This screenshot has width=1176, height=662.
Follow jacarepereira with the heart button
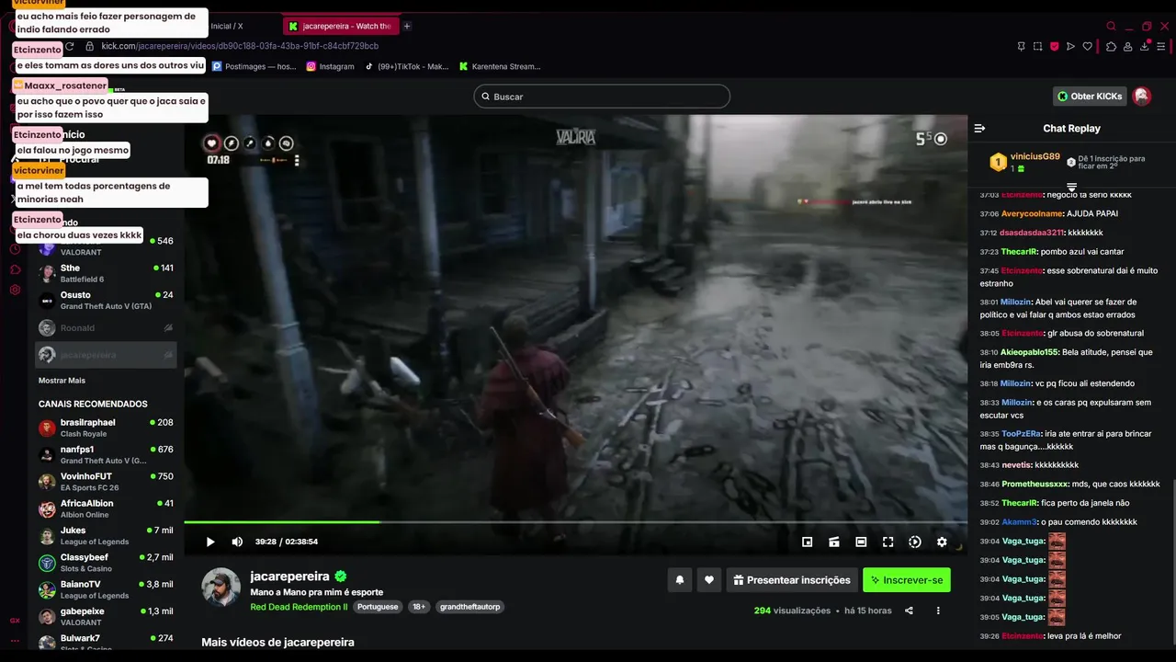[x=708, y=580]
